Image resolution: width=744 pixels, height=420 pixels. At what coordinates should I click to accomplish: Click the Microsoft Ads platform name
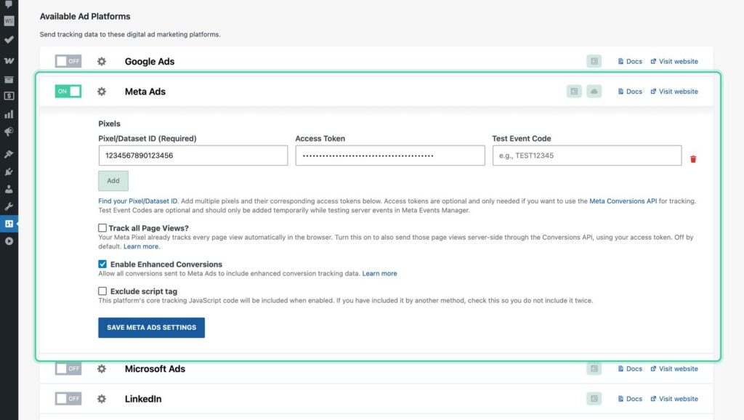click(155, 368)
